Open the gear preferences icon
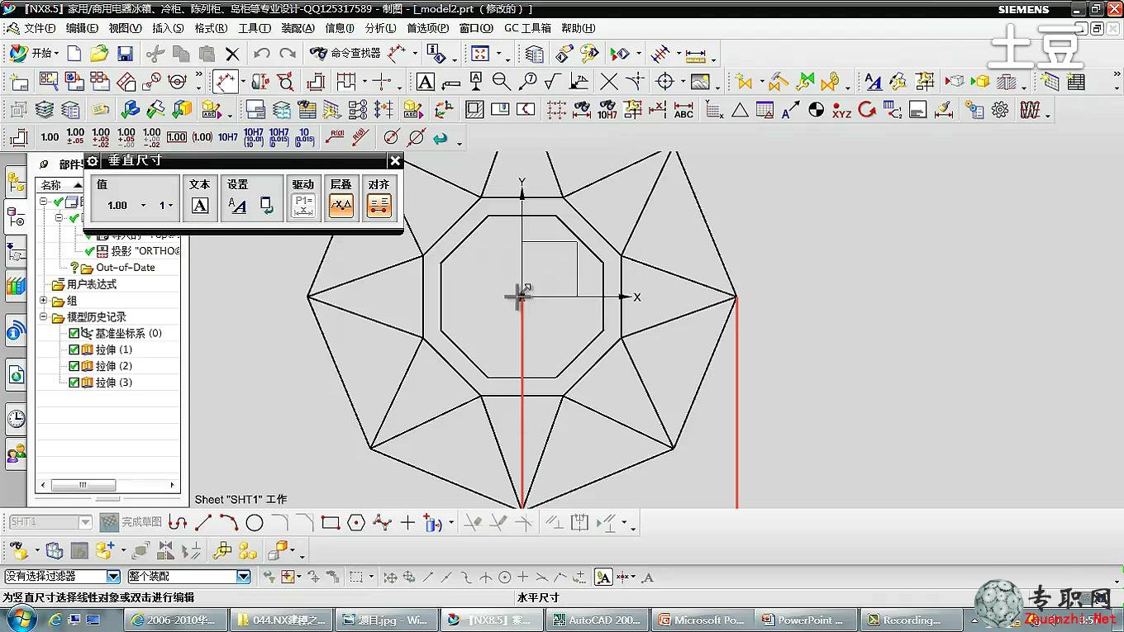 click(1000, 110)
